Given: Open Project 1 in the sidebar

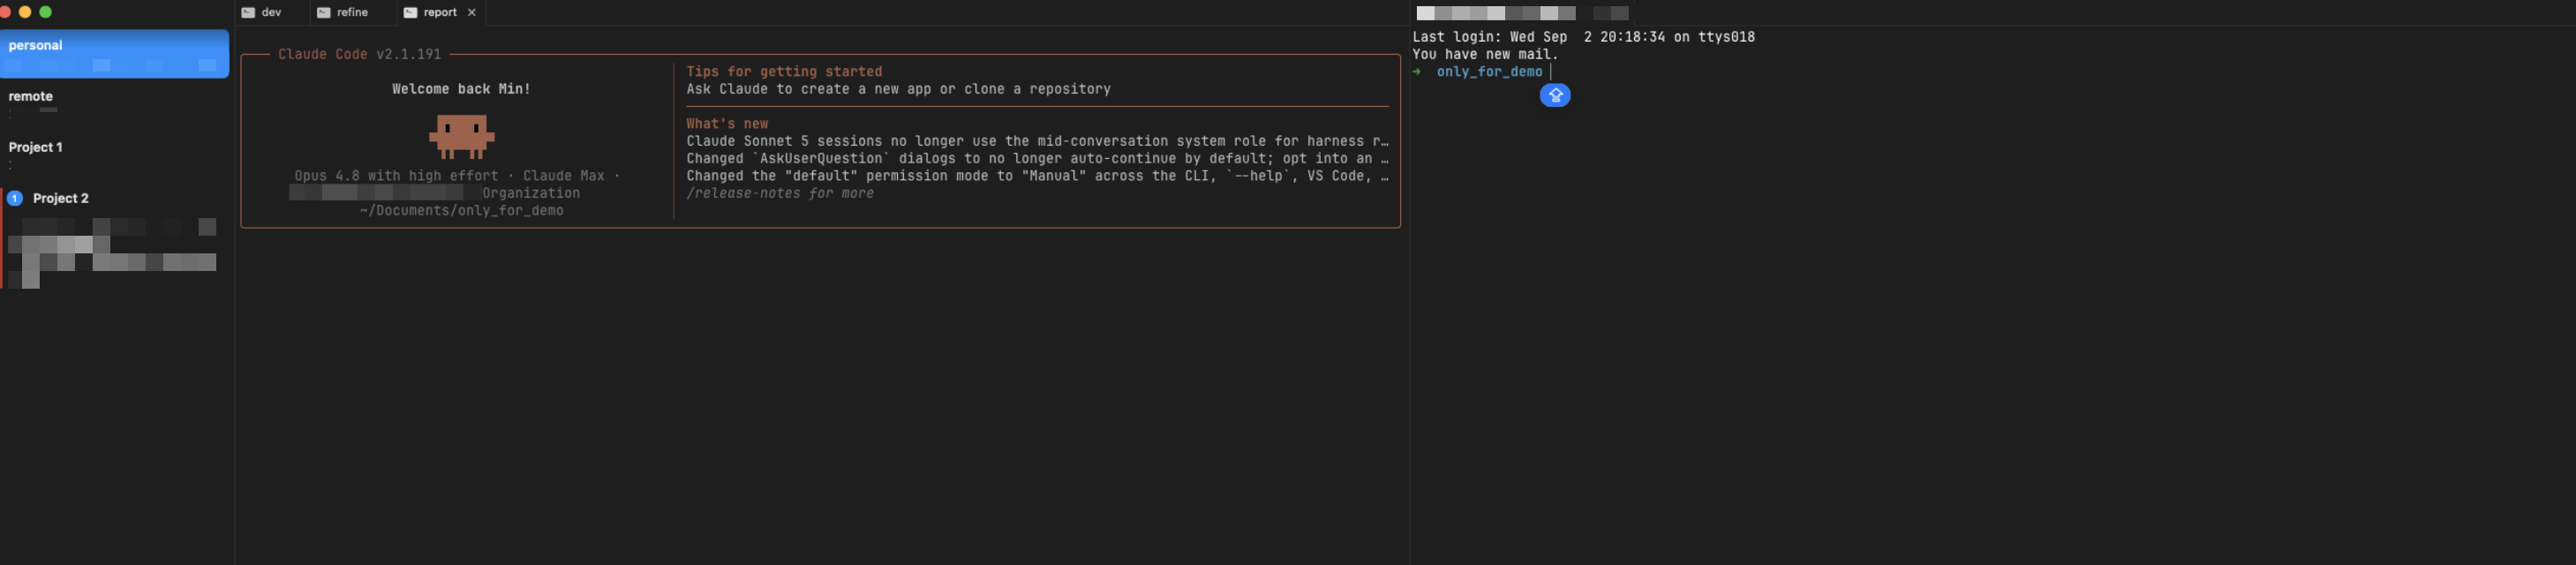Looking at the screenshot, I should coord(115,153).
